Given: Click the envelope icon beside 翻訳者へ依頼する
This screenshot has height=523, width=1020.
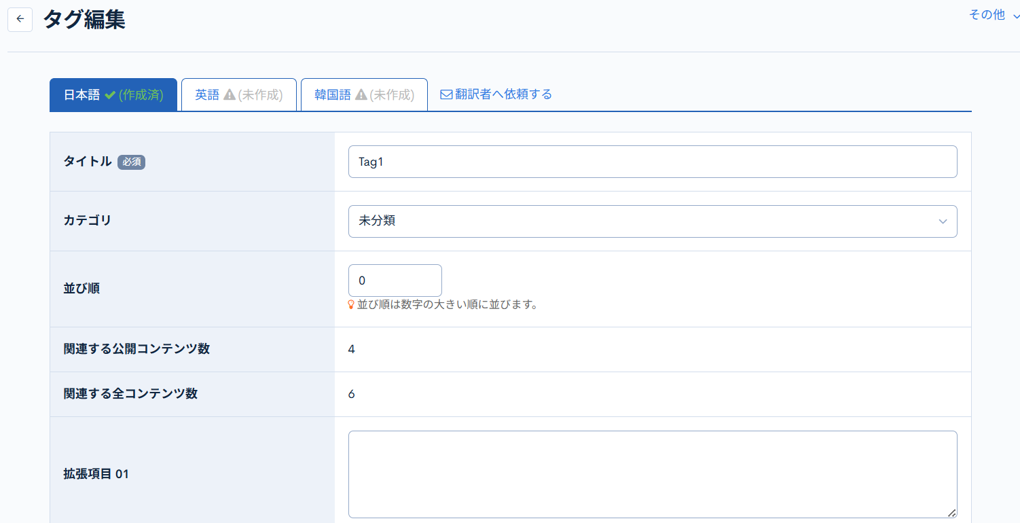Looking at the screenshot, I should pos(445,94).
